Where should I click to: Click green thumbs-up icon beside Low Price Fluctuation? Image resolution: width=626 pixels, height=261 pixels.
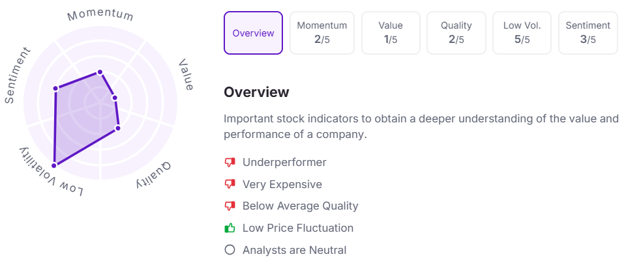[229, 228]
